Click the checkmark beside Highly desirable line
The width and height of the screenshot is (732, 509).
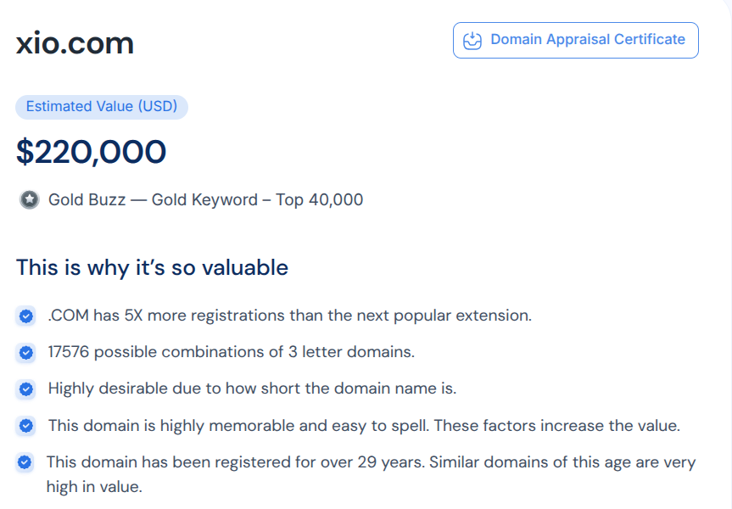[x=26, y=389]
